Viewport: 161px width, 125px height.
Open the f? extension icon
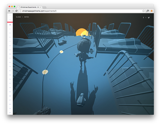148,11
